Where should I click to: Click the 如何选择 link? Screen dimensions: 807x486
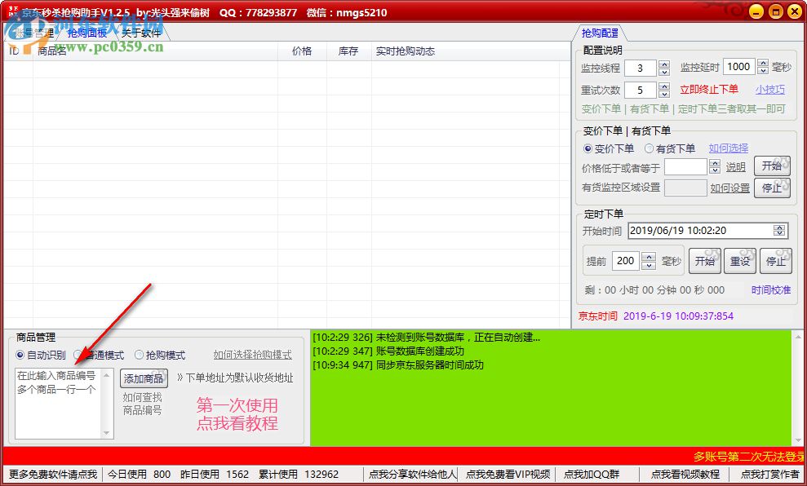click(x=730, y=148)
